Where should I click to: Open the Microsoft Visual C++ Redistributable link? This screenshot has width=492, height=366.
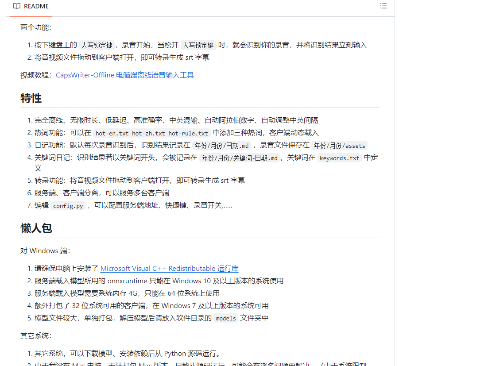pyautogui.click(x=169, y=268)
